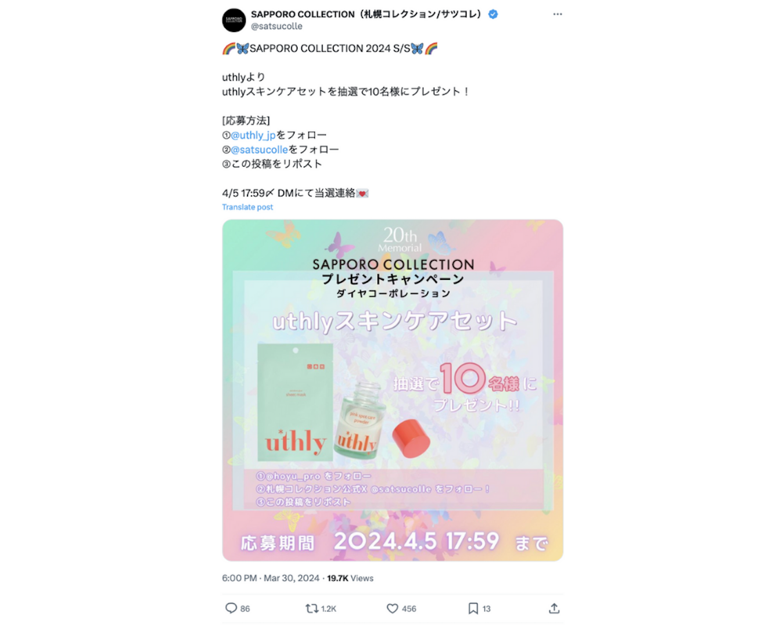Open the reply comment icon

tap(231, 608)
